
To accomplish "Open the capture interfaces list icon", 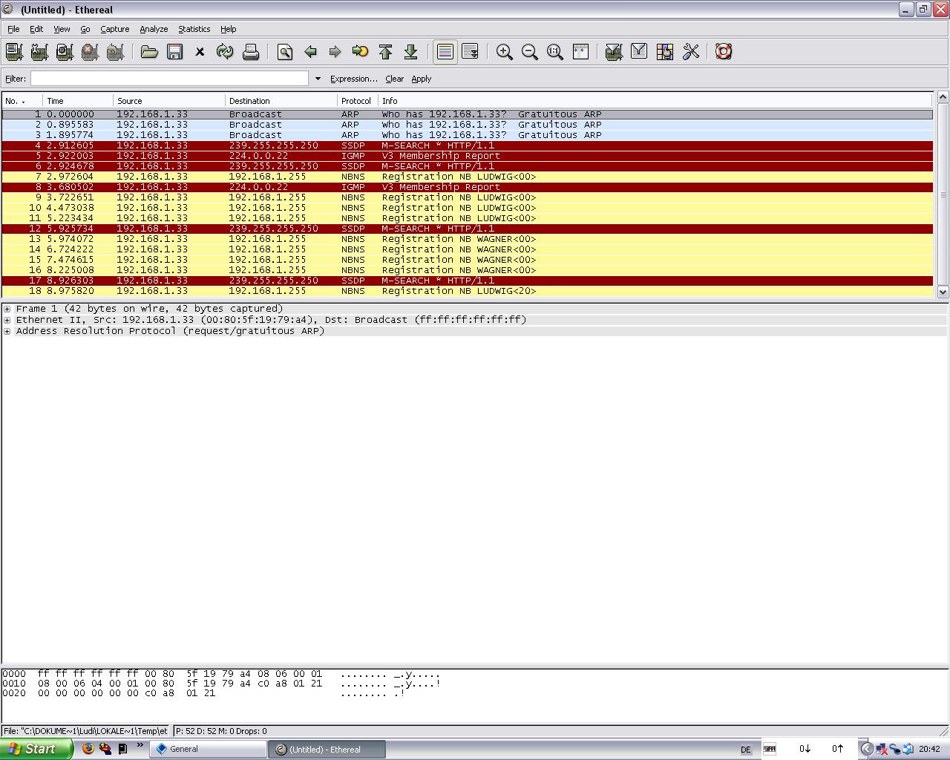I will 14,51.
